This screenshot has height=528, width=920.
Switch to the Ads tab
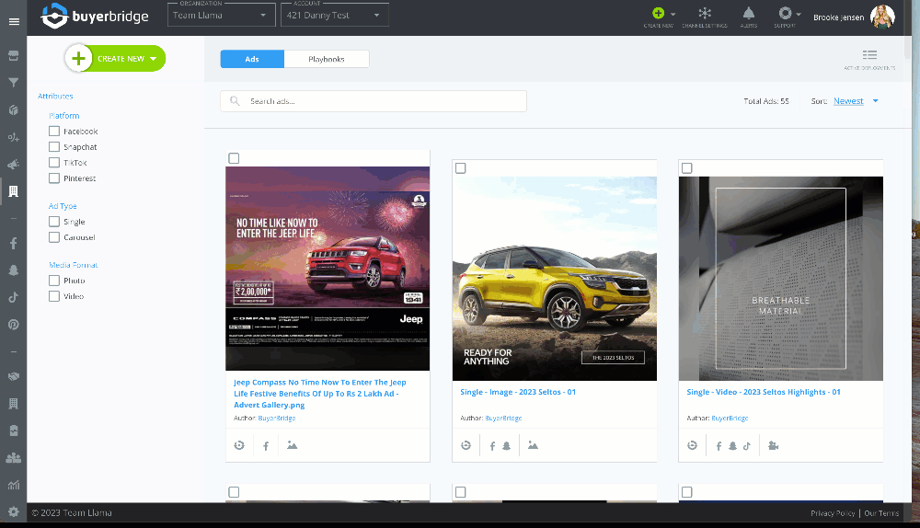[x=252, y=59]
